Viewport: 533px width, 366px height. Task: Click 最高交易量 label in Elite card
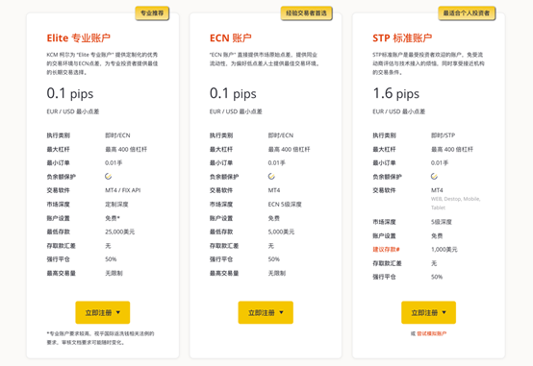click(x=62, y=274)
